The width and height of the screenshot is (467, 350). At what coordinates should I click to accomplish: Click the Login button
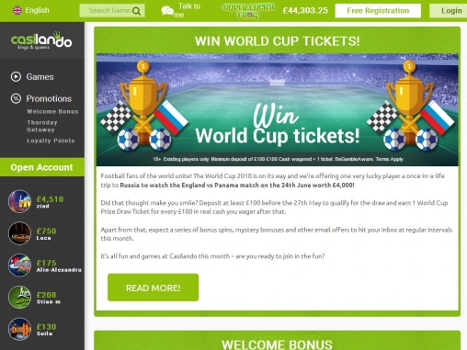pyautogui.click(x=450, y=11)
